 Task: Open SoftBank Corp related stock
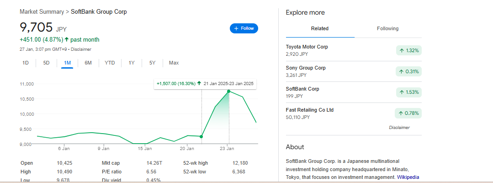click(354, 92)
